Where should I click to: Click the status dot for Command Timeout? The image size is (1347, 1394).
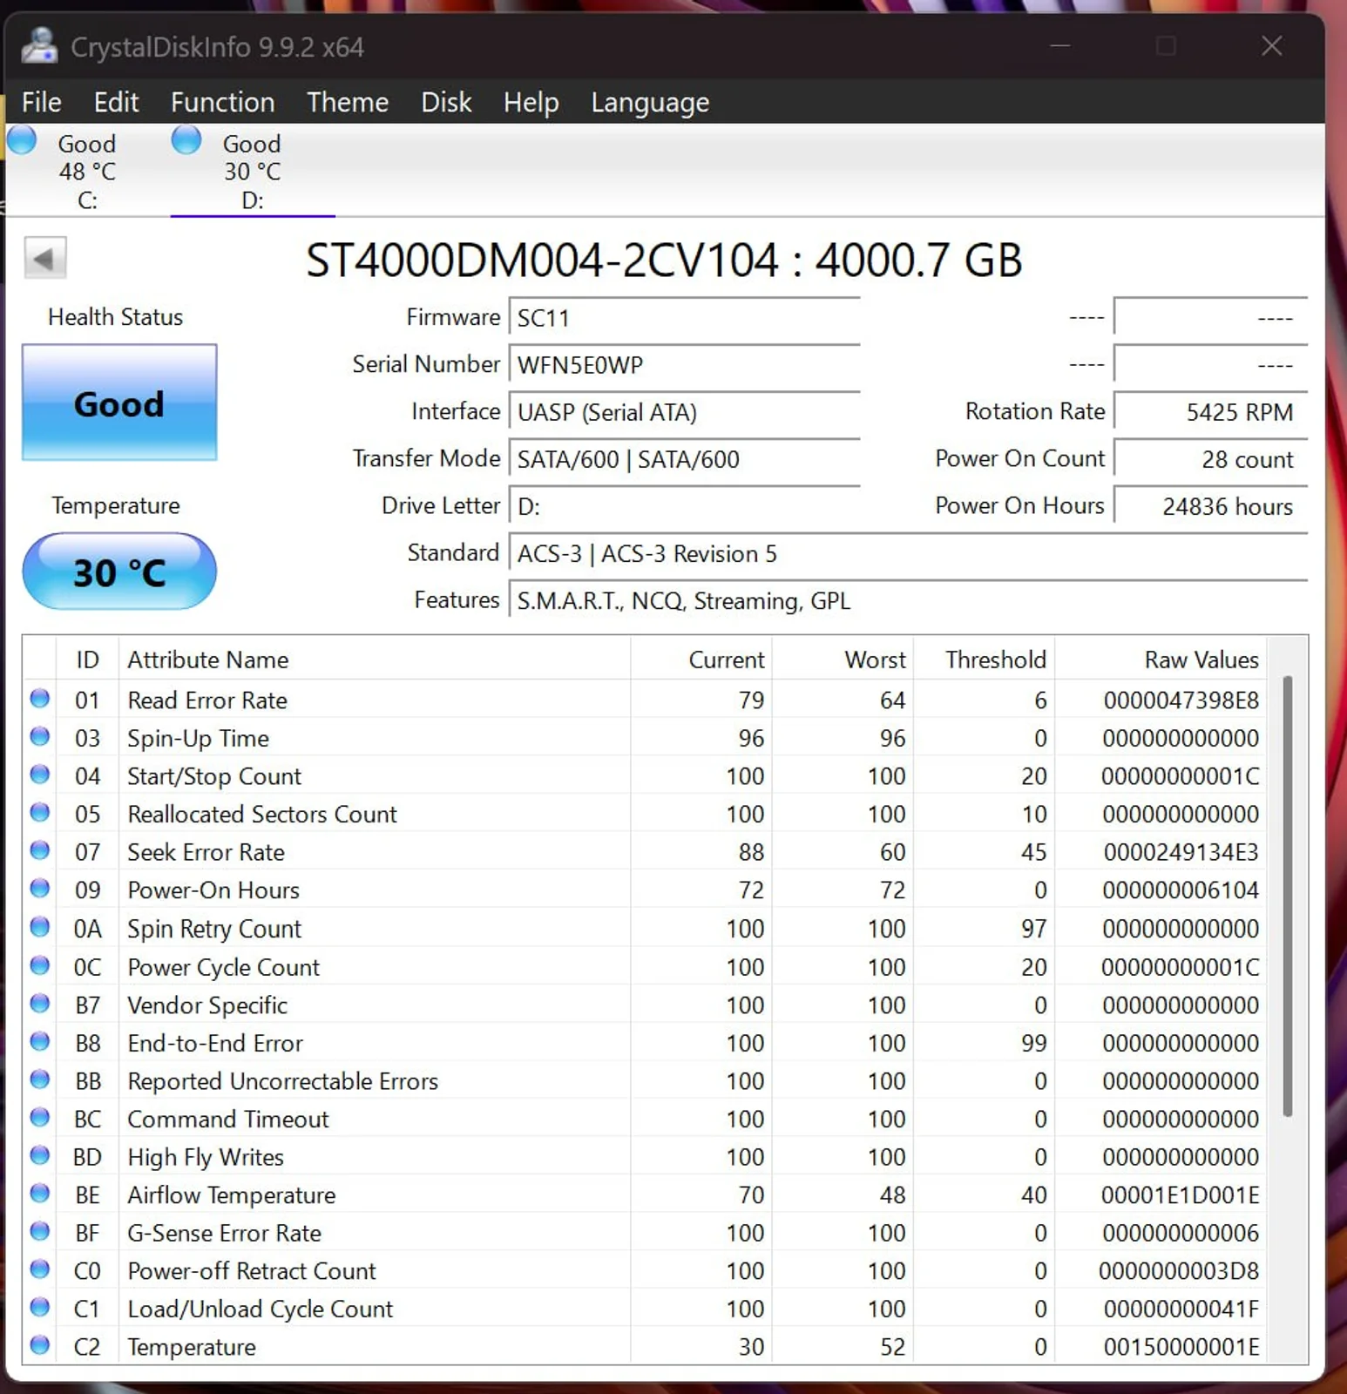(x=40, y=1118)
